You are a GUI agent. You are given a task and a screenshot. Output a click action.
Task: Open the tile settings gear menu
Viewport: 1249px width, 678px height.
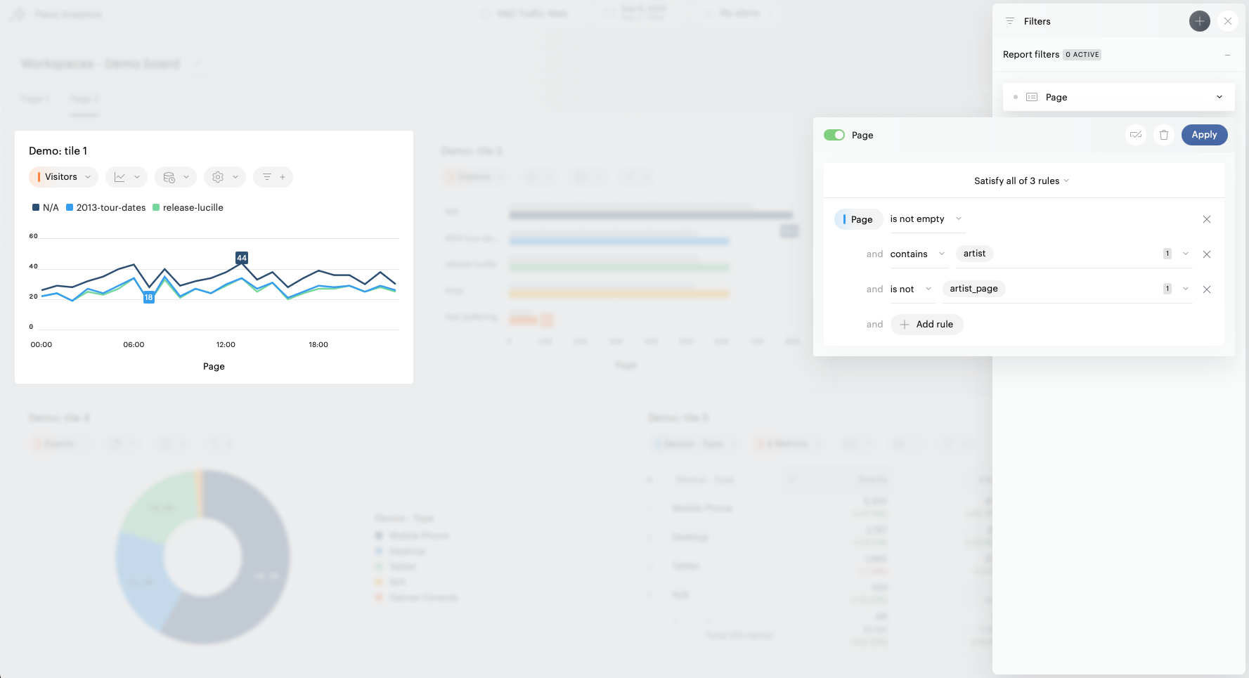[225, 177]
